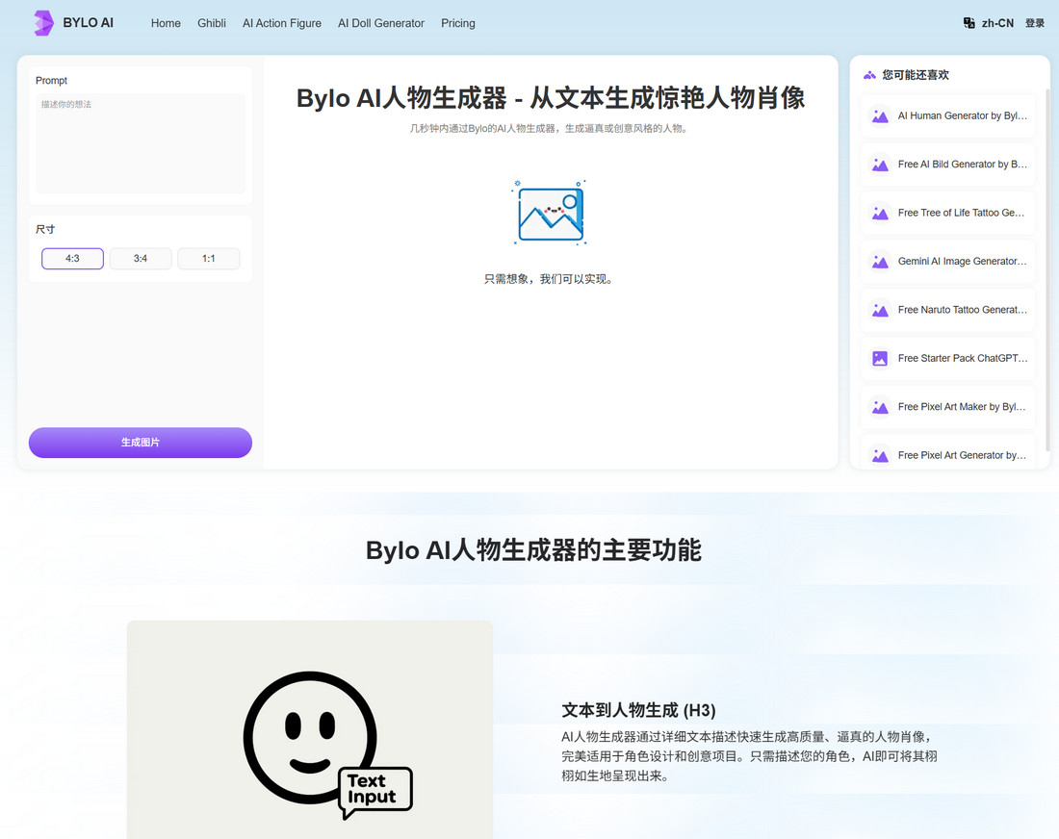Click the Bylo AI人物生成器的主要功能 heading
Viewport: 1059px width, 839px height.
click(x=533, y=550)
